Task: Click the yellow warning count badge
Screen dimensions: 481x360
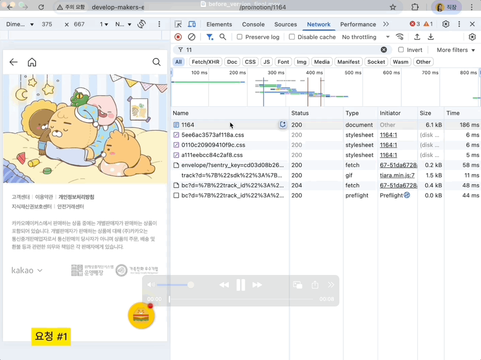Action: coord(428,24)
